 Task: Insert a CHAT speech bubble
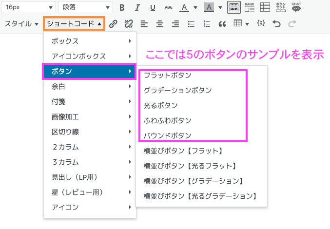coord(296,7)
